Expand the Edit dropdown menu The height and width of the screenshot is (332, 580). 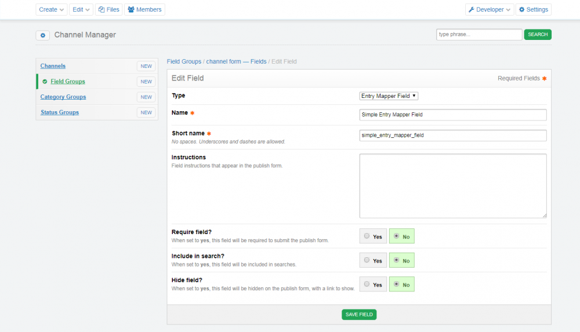(x=81, y=9)
